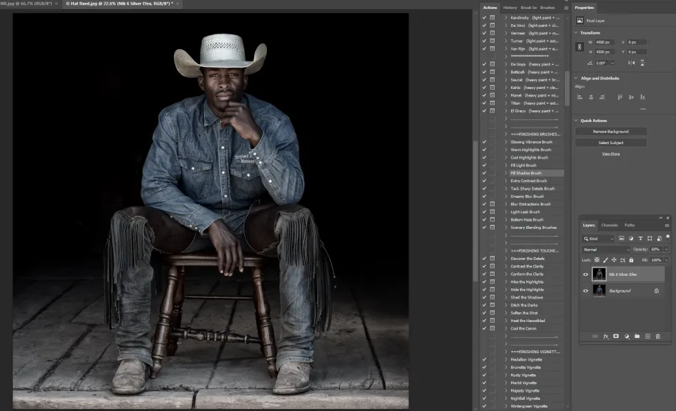Viewport: 676px width, 411px height.
Task: Click the flip horizontal icon in Transform
Action: coord(631,63)
